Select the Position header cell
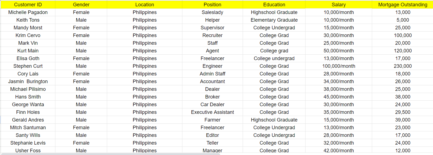 (x=212, y=5)
